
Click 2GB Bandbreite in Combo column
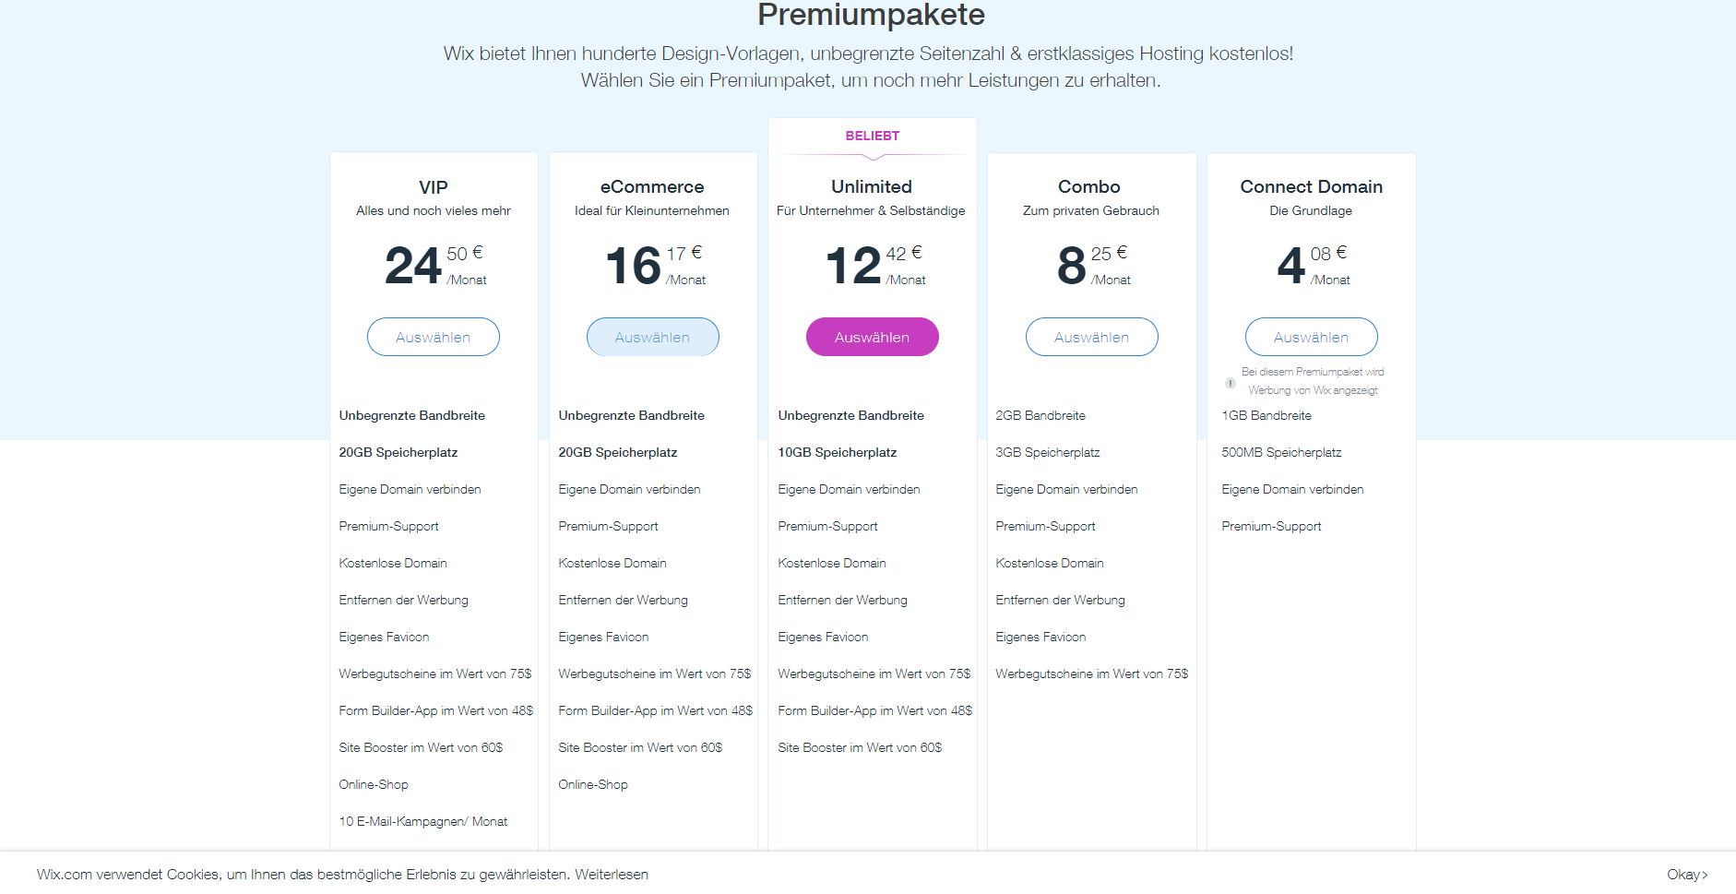pos(1040,415)
